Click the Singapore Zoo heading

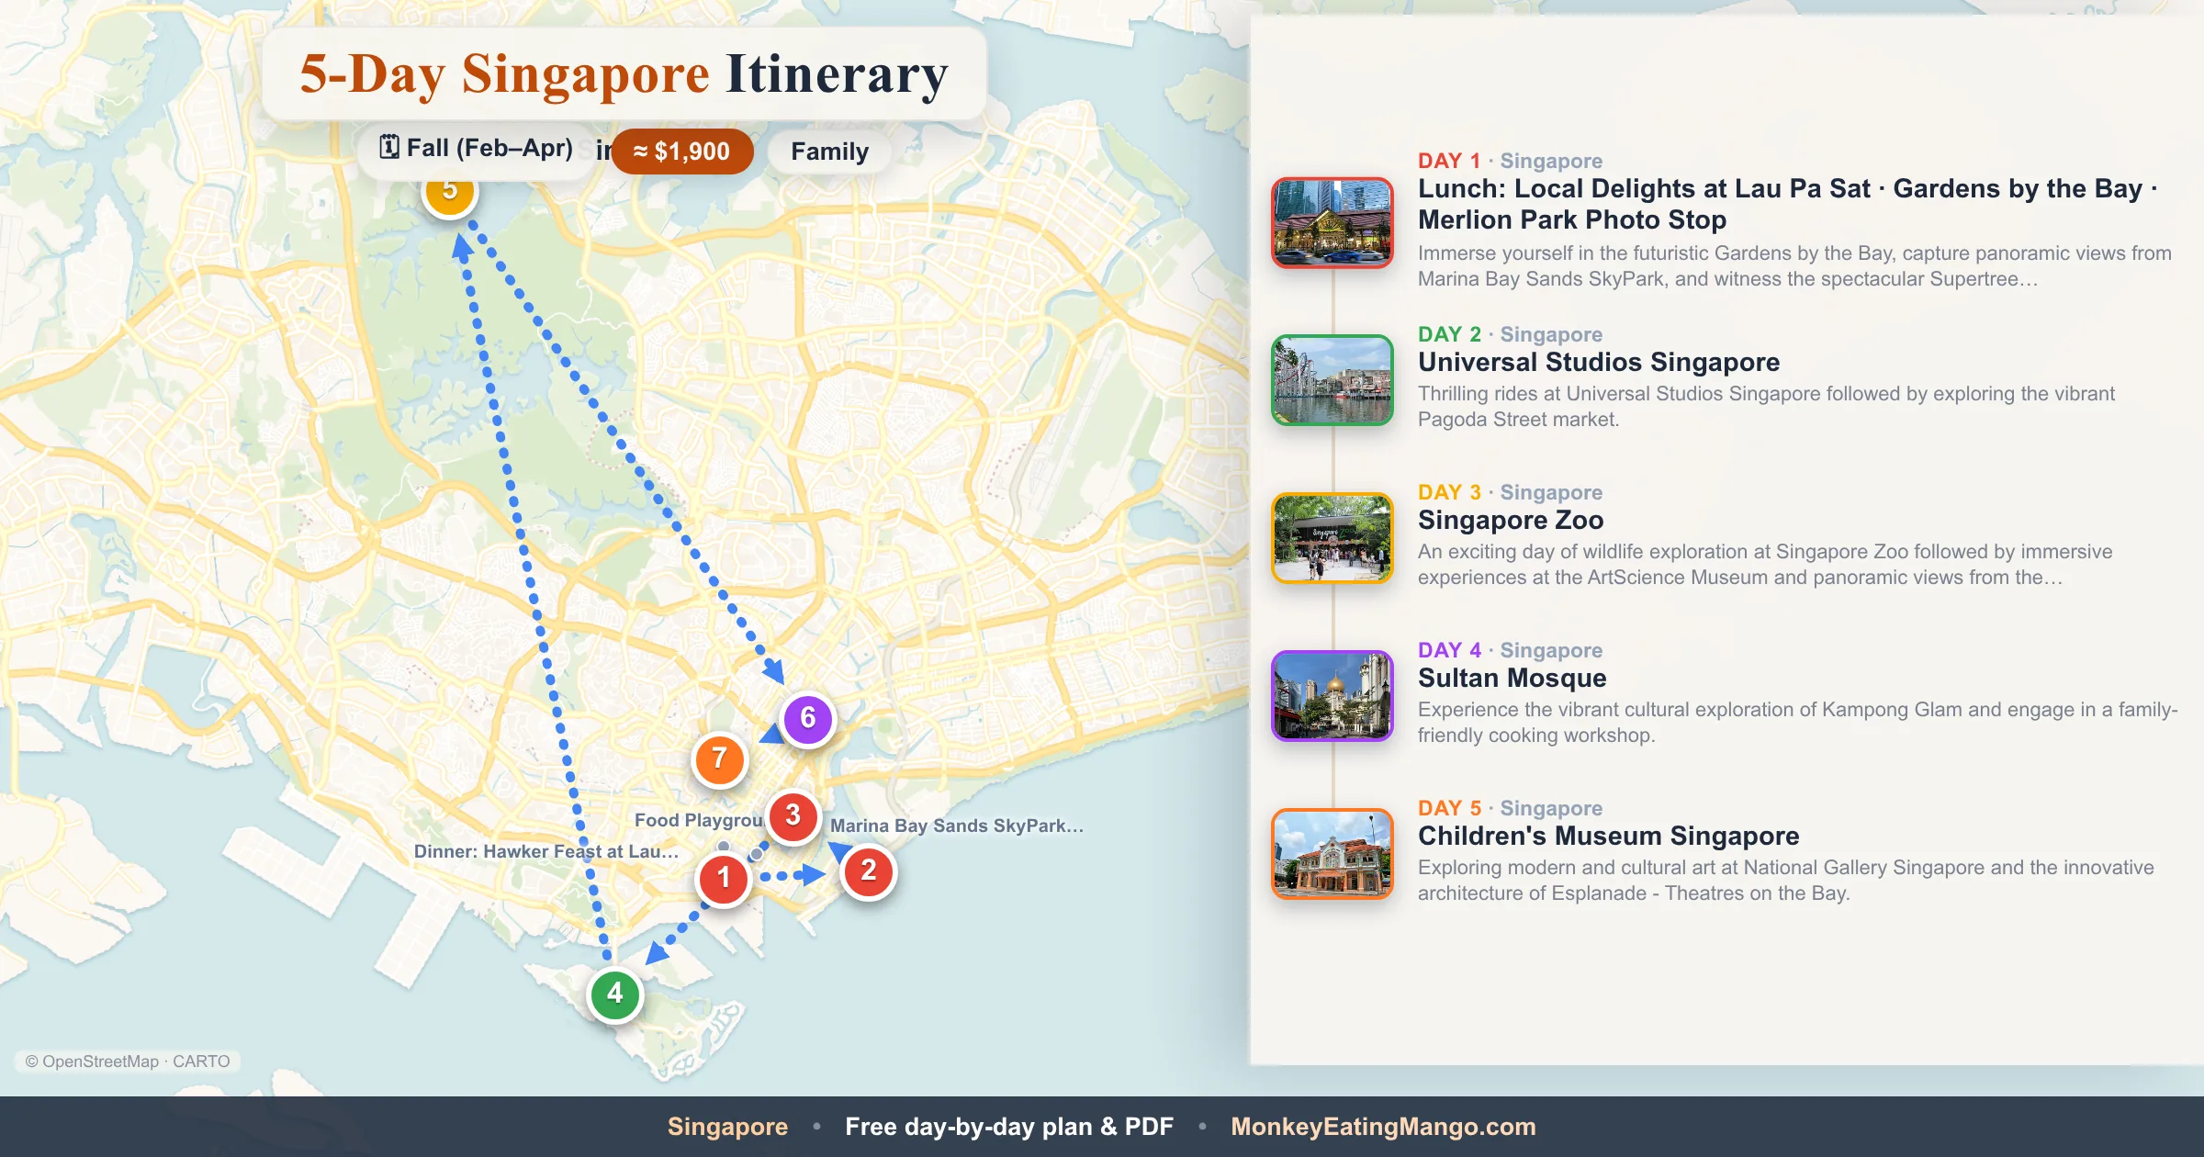[1511, 520]
